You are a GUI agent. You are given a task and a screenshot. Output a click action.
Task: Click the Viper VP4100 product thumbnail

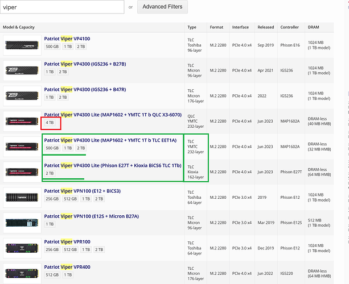click(22, 45)
